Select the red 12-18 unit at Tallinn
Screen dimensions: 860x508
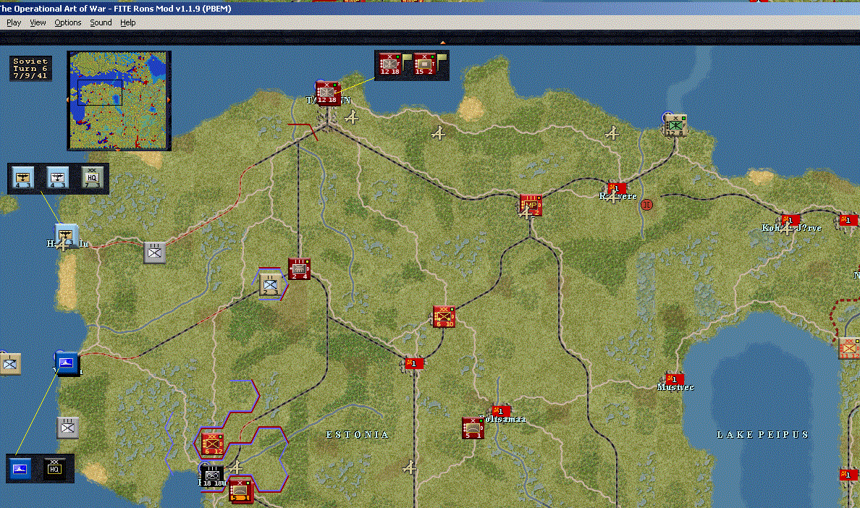328,93
